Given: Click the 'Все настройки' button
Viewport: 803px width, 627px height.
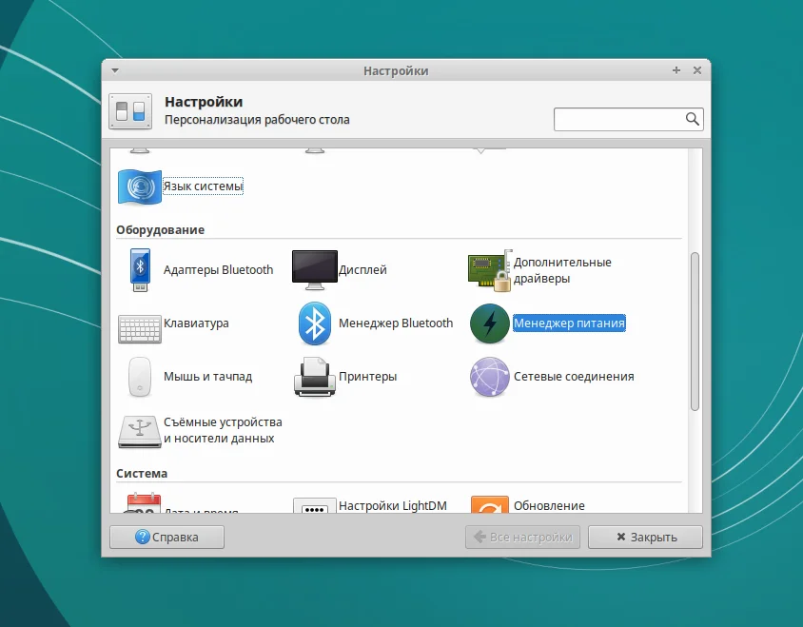Looking at the screenshot, I should [522, 537].
